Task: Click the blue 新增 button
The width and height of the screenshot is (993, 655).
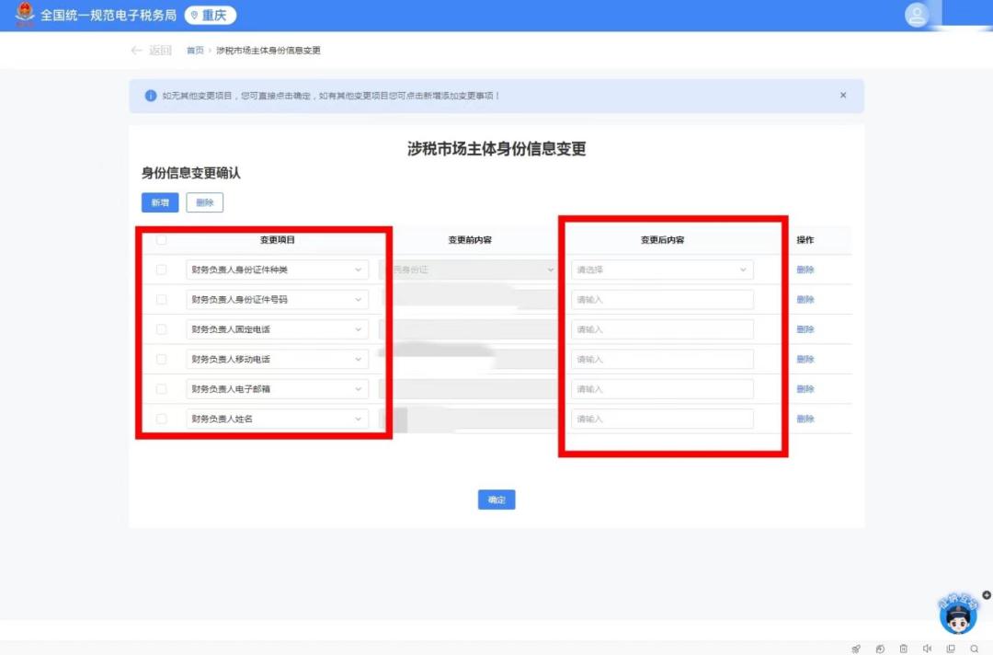Action: coord(160,202)
